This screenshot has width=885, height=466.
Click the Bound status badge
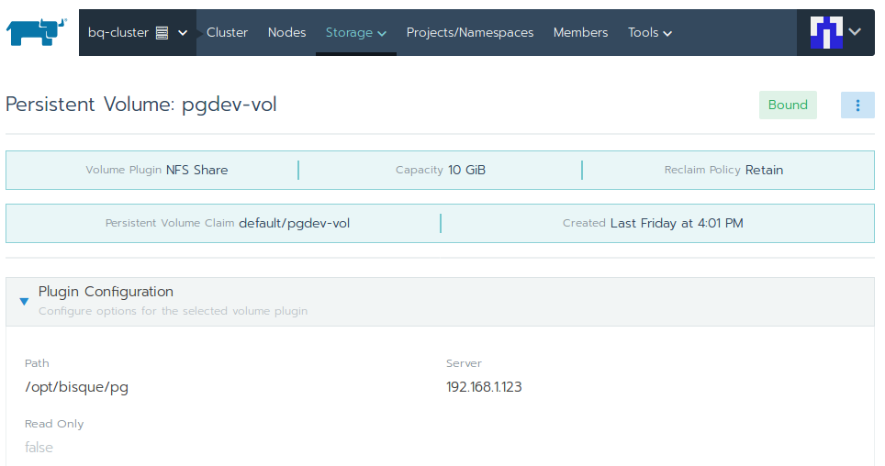[x=788, y=105]
